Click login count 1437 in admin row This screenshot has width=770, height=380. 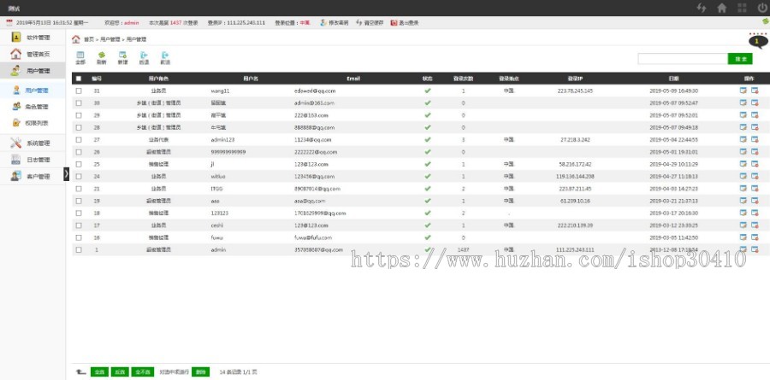463,250
